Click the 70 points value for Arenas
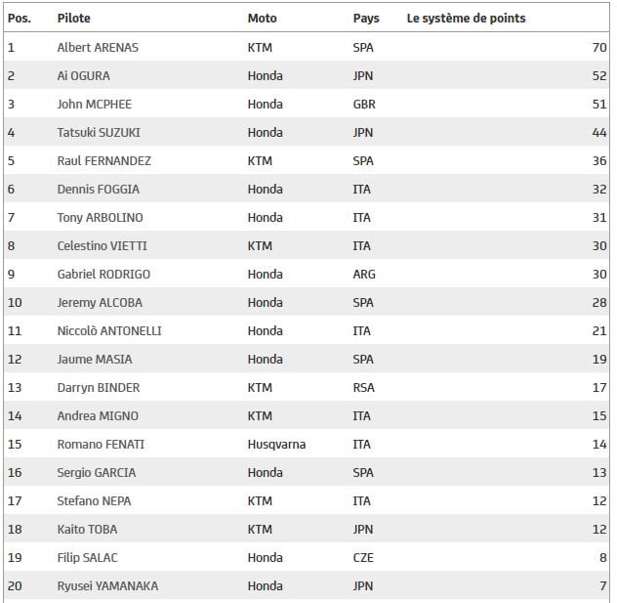This screenshot has height=603, width=617. point(599,47)
